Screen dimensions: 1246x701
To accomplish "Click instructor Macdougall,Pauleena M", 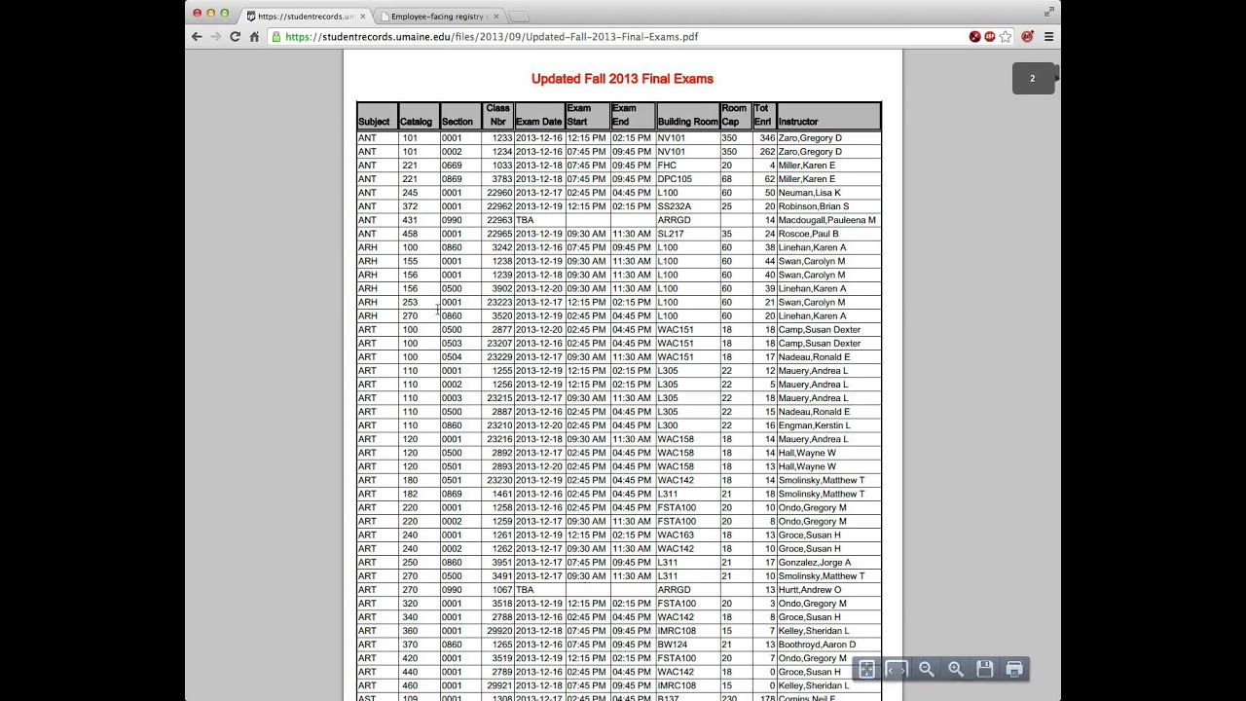I will coord(826,220).
